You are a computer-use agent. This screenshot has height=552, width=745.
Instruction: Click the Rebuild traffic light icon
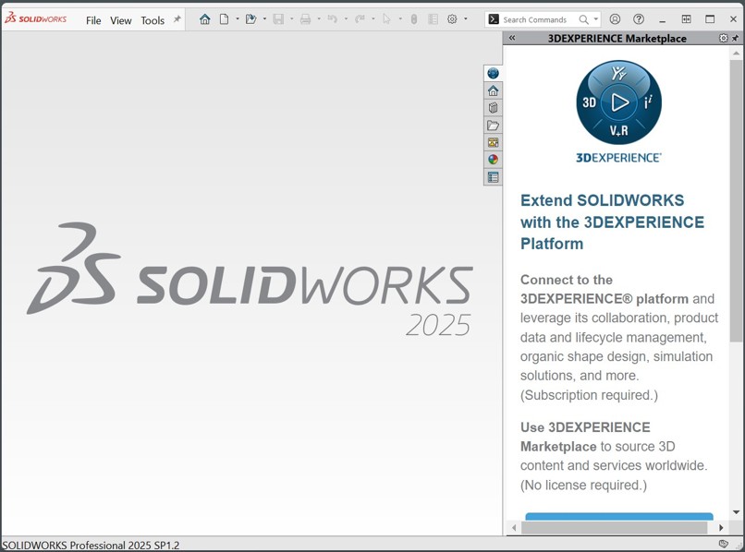pyautogui.click(x=414, y=19)
